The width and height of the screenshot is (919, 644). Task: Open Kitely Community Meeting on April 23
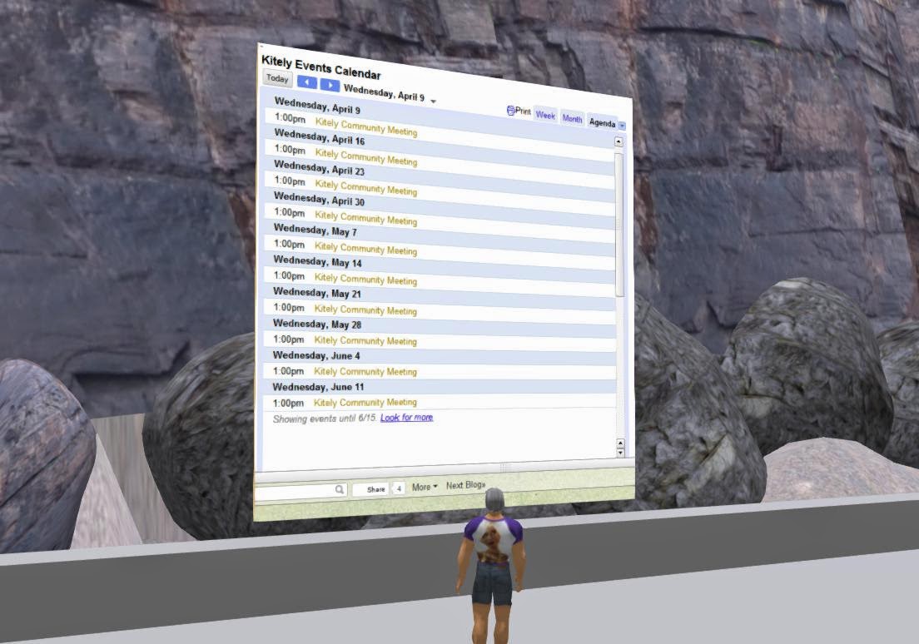[366, 187]
